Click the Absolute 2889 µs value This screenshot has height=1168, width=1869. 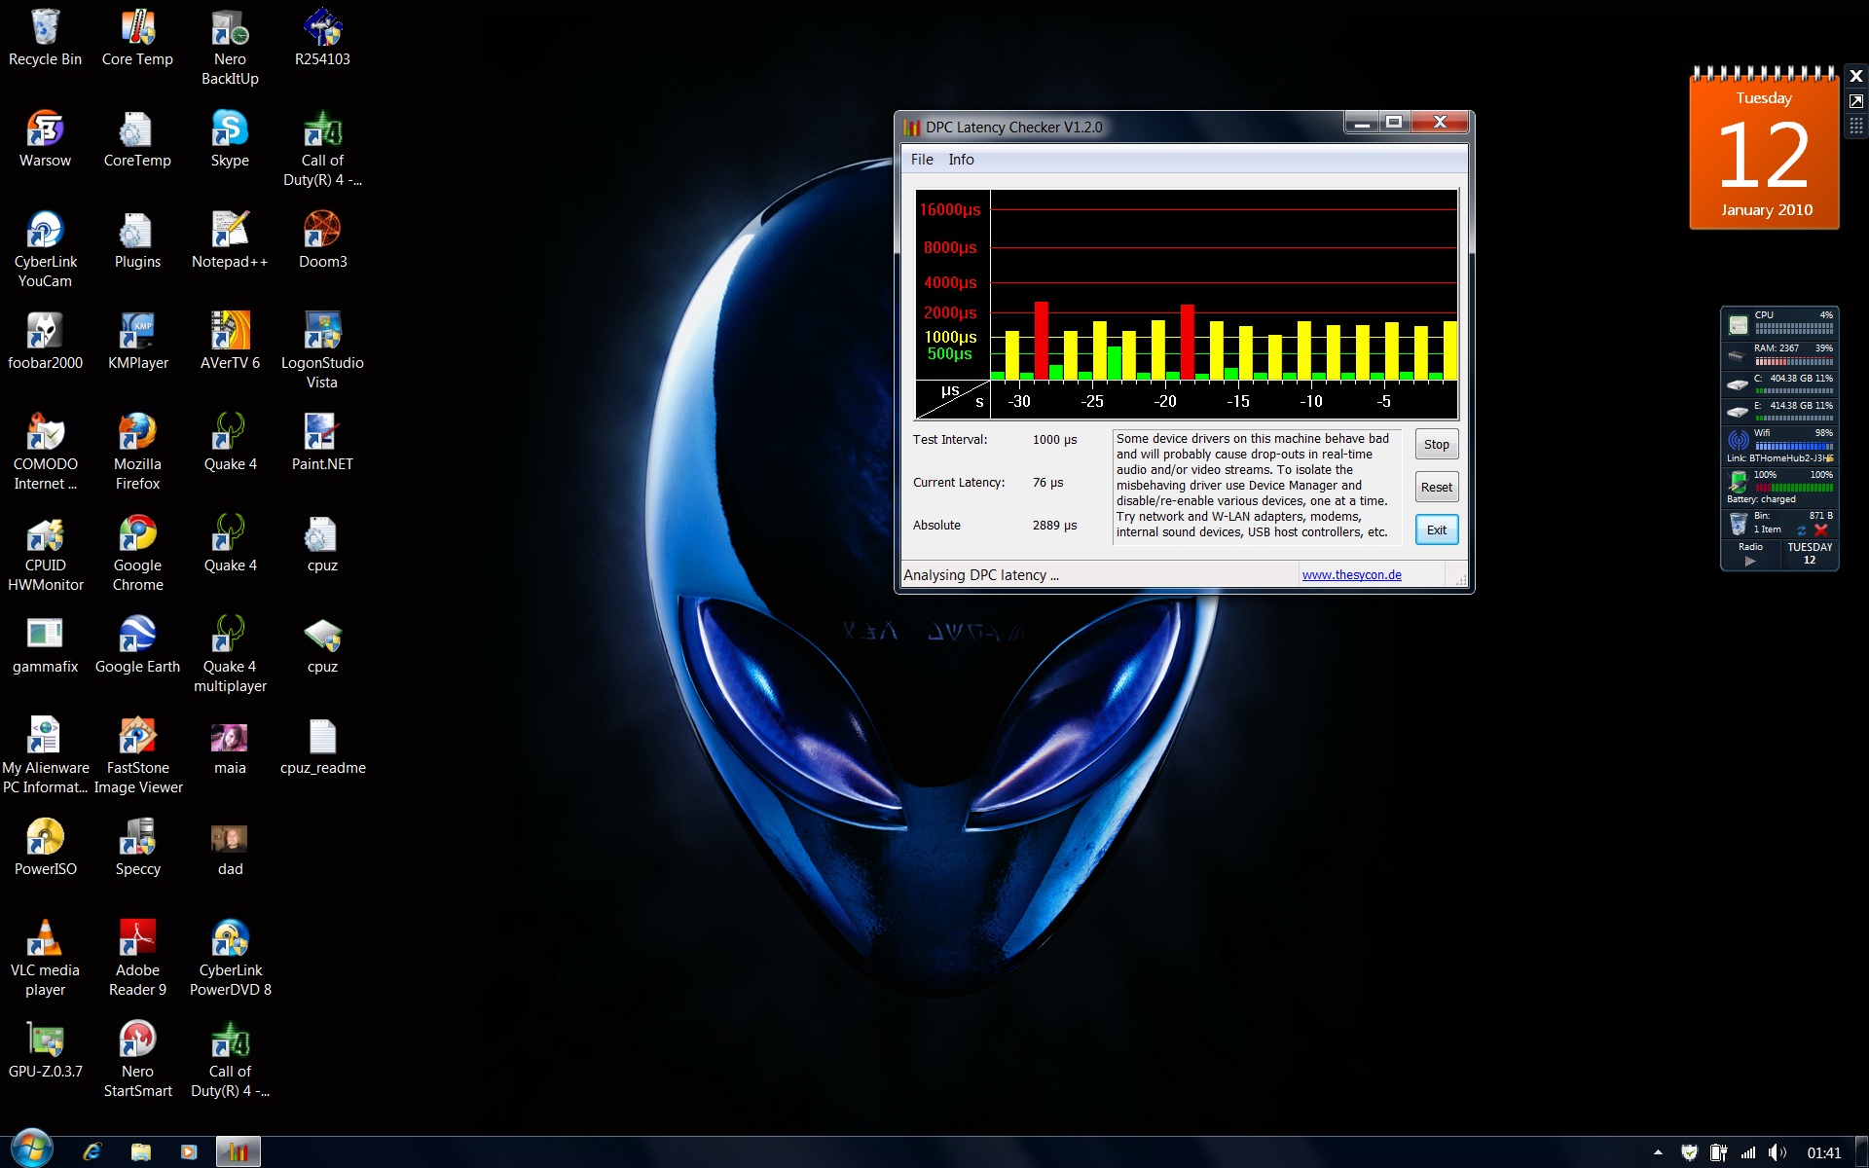[1054, 526]
